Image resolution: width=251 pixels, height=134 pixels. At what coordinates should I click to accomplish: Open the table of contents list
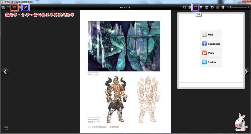tap(206, 7)
